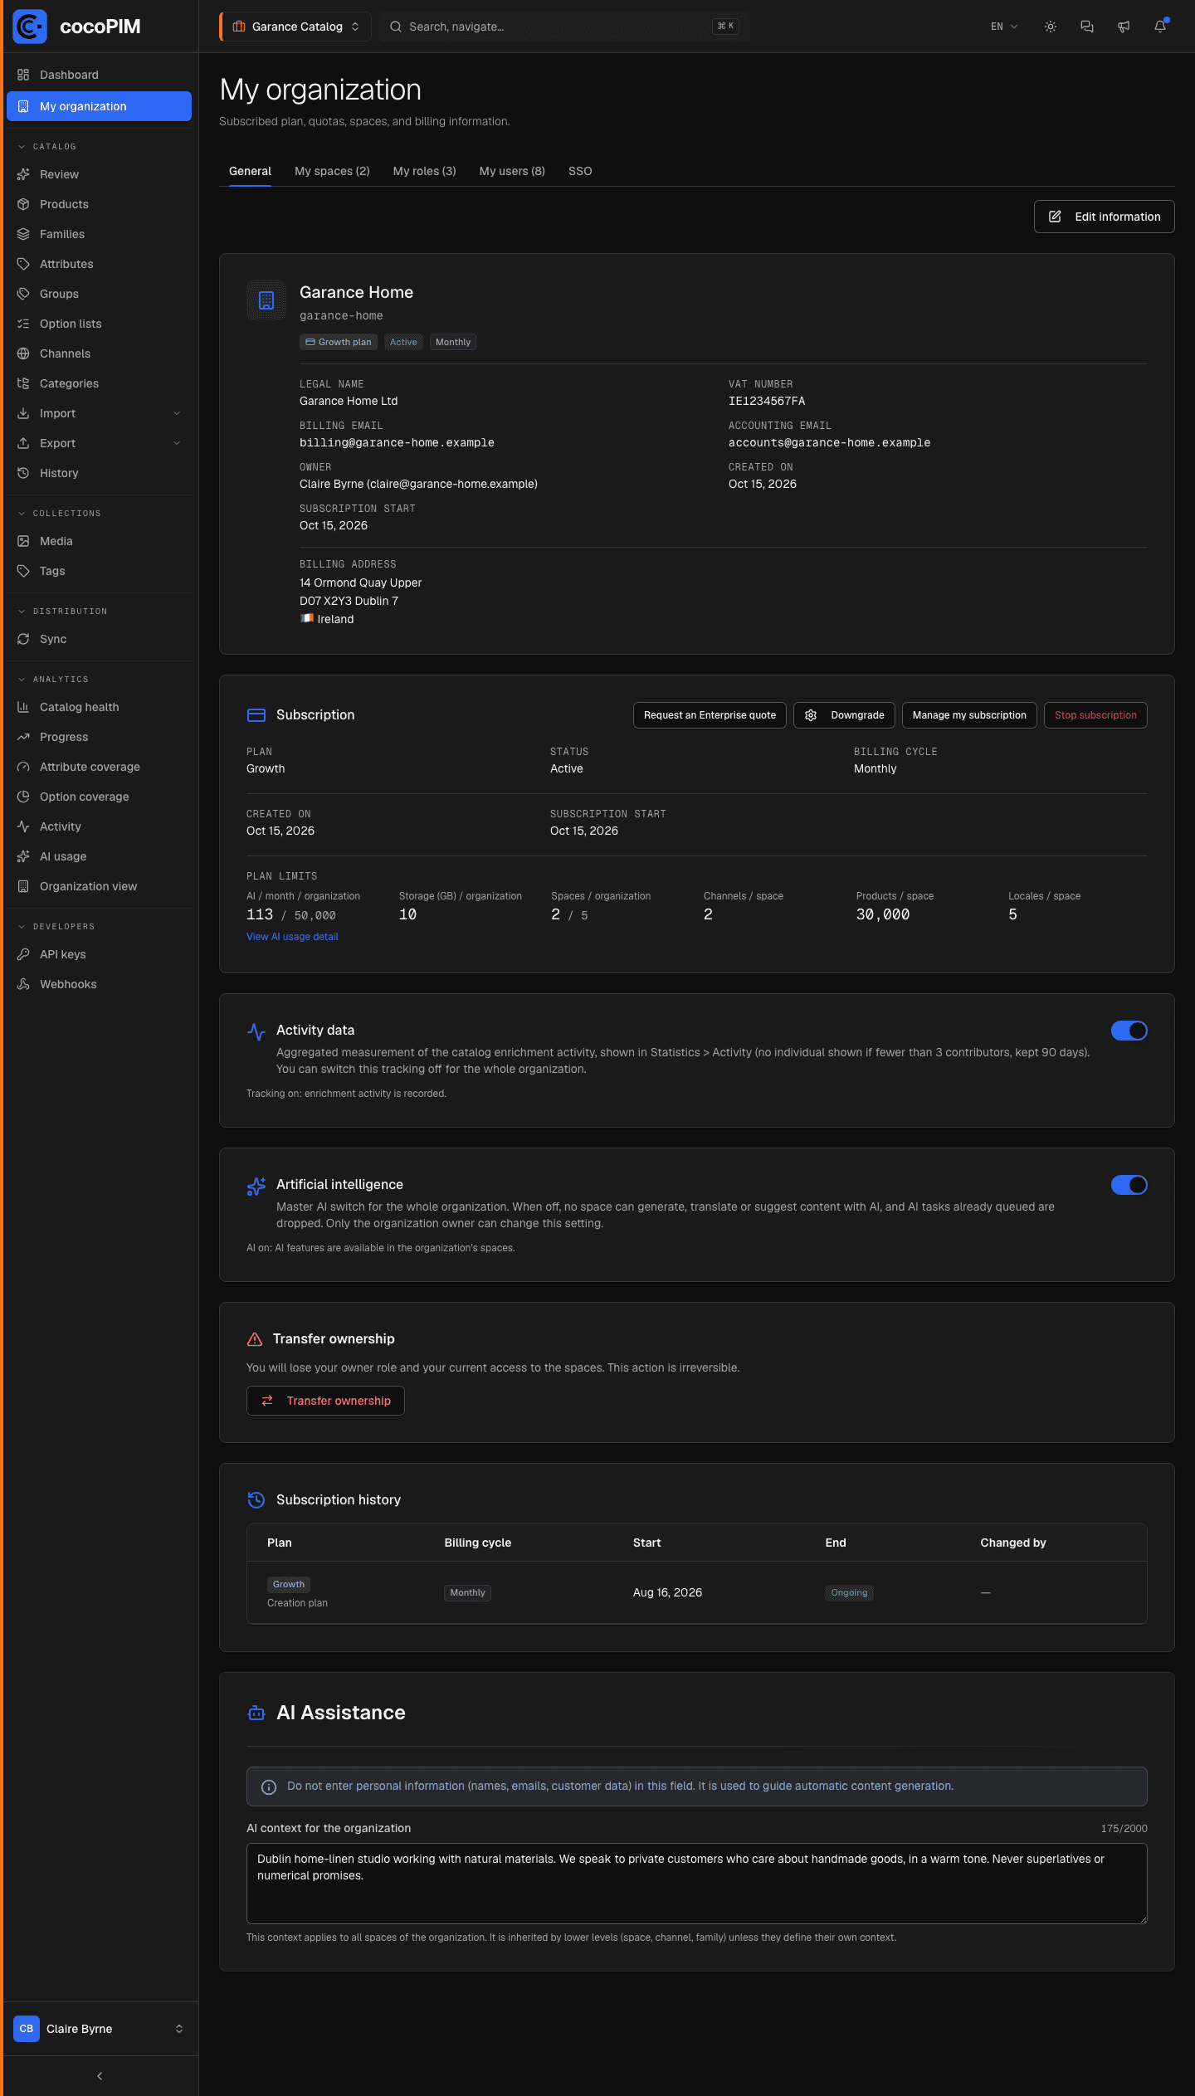Open the Media image icon
1195x2096 pixels.
[x=23, y=541]
